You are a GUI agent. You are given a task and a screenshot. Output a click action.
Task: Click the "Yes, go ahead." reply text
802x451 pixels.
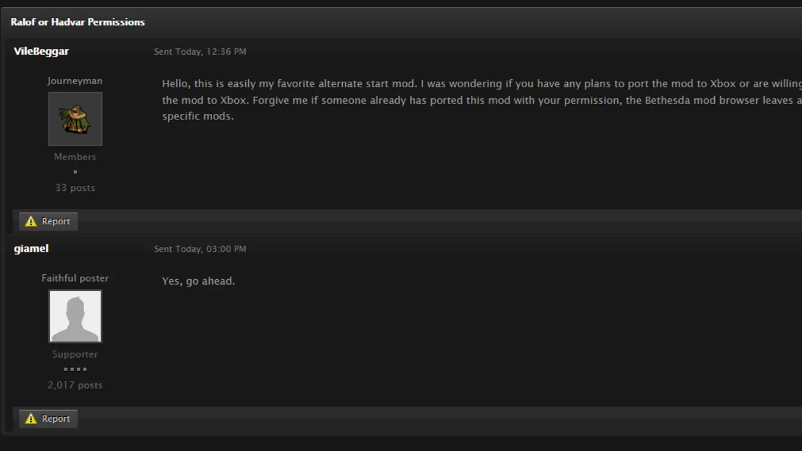tap(198, 281)
